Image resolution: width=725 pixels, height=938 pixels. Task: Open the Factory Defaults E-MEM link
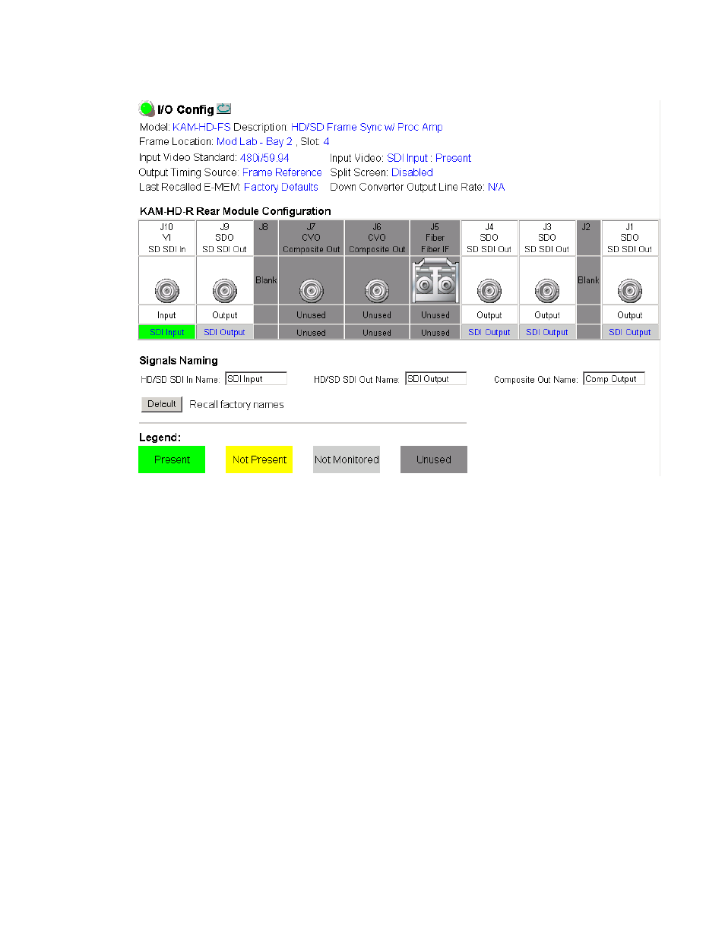tap(281, 187)
